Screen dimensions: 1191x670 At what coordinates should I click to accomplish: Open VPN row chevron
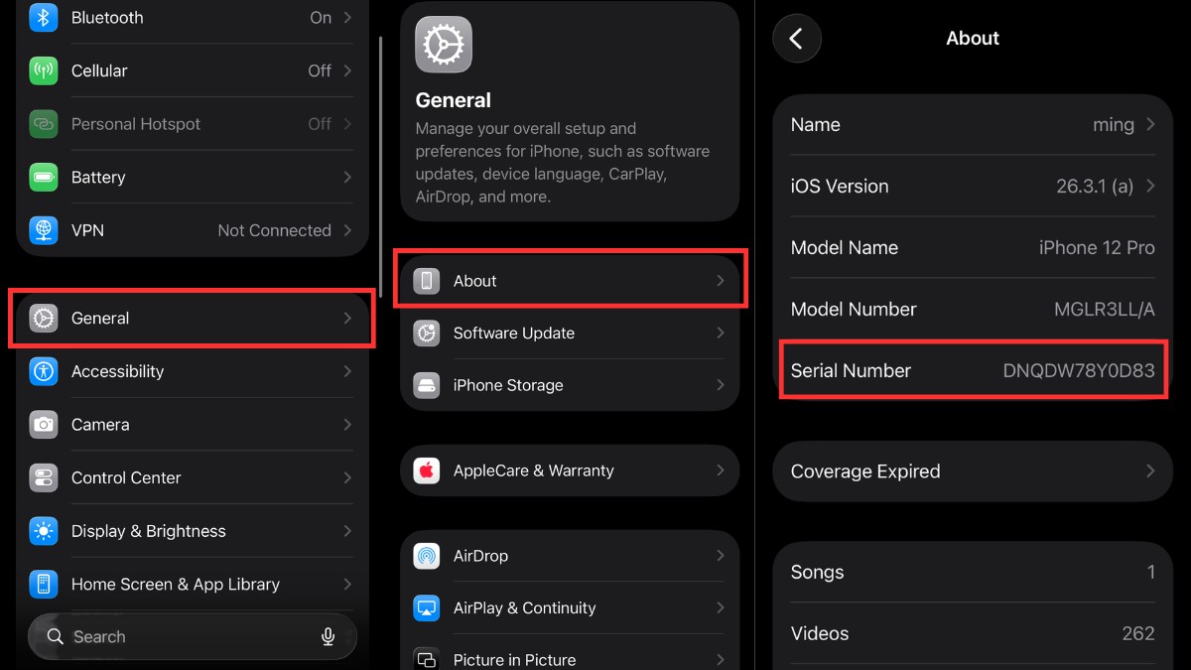(x=347, y=230)
